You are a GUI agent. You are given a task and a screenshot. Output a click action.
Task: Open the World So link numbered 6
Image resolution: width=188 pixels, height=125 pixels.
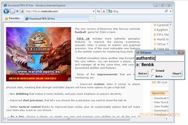pos(162,39)
